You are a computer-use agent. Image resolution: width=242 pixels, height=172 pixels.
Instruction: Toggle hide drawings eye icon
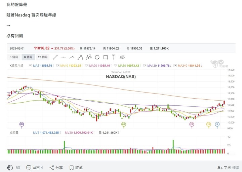point(122,57)
